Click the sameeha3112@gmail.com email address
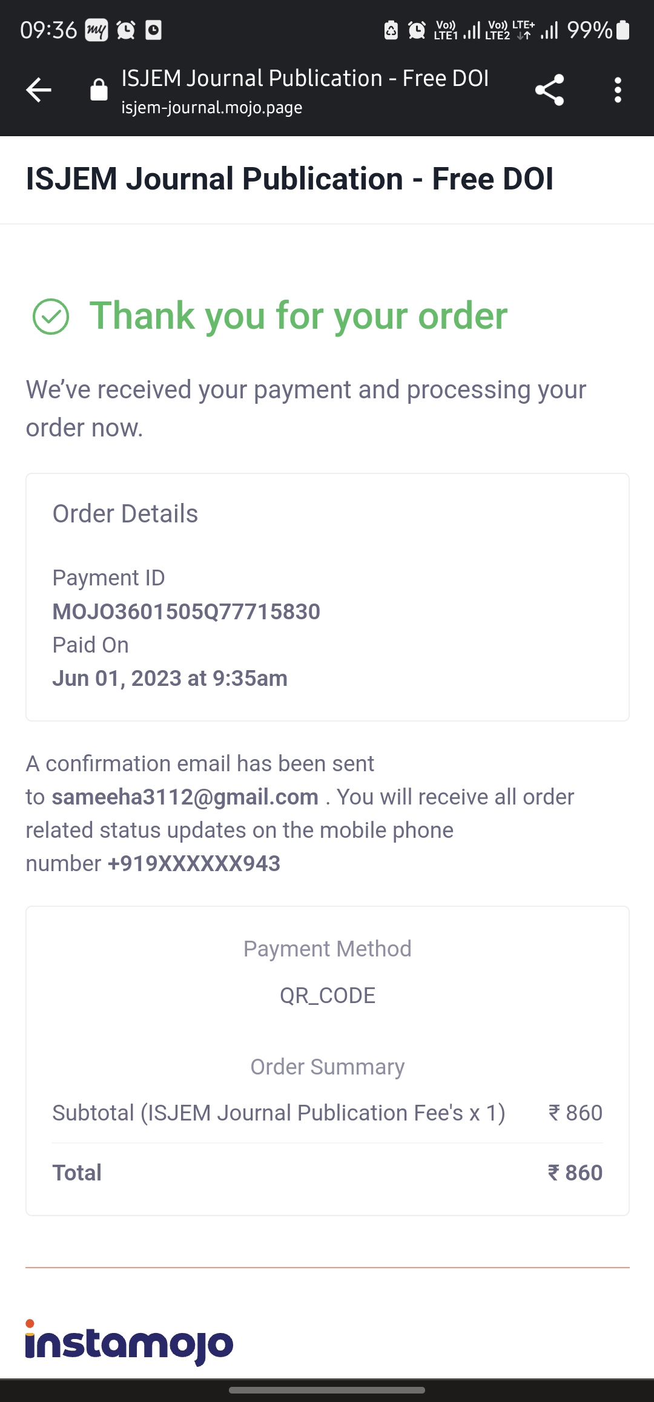 [185, 797]
